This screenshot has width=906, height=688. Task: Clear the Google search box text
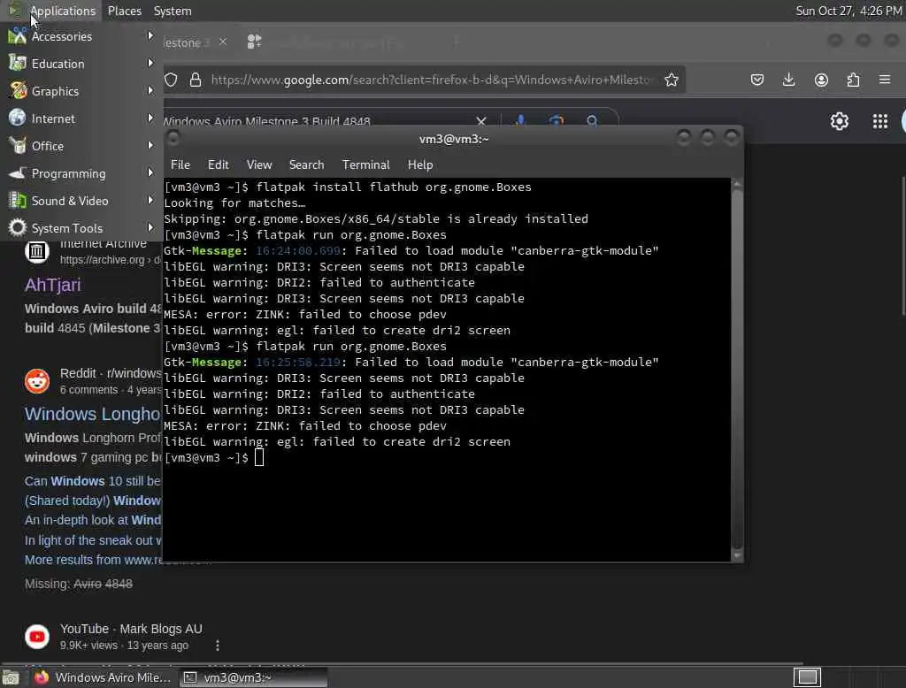click(x=481, y=121)
